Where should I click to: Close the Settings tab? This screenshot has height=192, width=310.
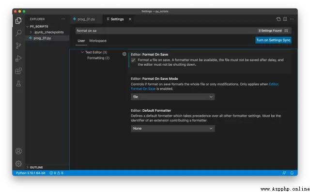point(130,19)
